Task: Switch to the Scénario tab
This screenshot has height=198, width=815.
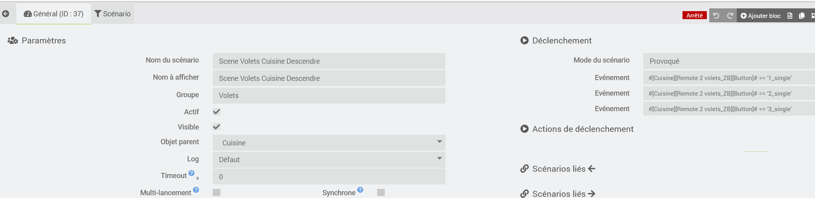Action: point(113,14)
